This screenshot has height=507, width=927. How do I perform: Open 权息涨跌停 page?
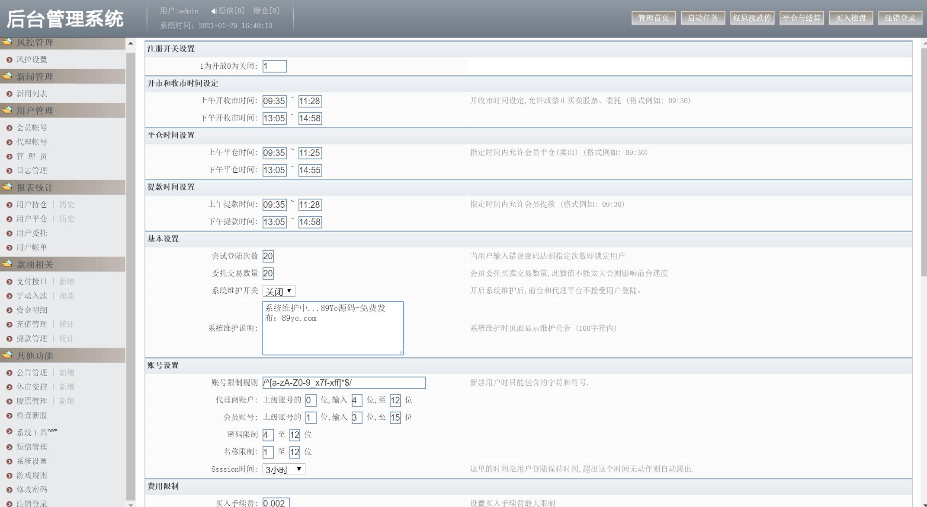pos(752,18)
